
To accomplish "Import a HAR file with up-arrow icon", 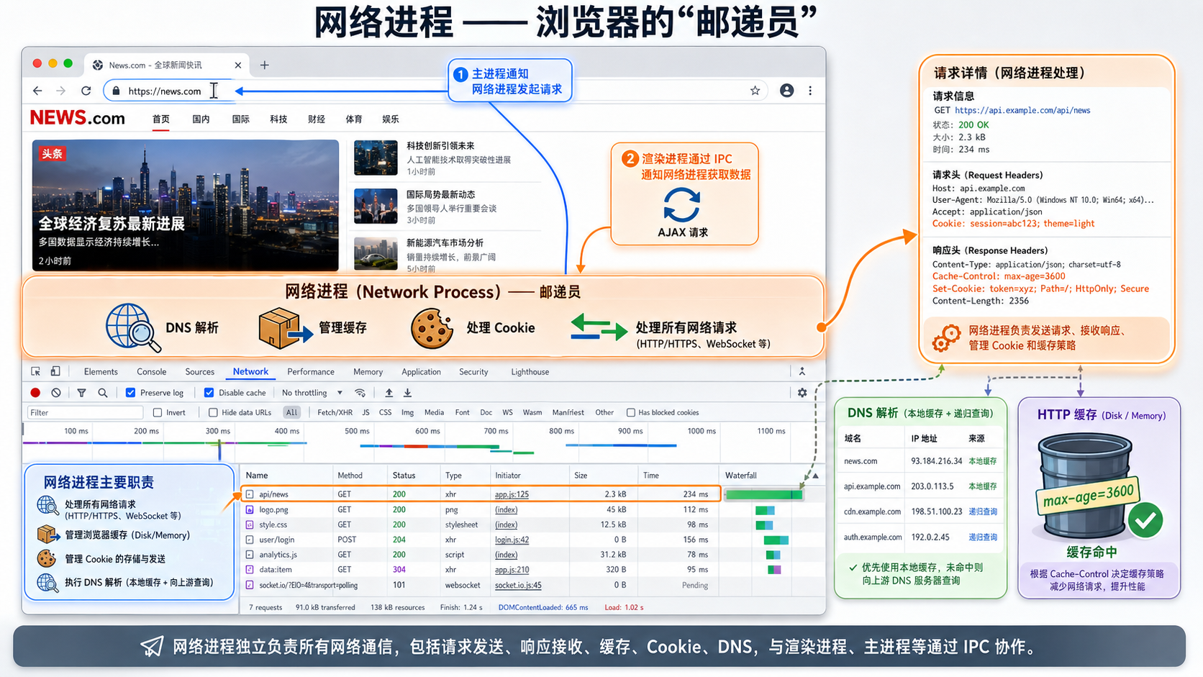I will pyautogui.click(x=389, y=393).
